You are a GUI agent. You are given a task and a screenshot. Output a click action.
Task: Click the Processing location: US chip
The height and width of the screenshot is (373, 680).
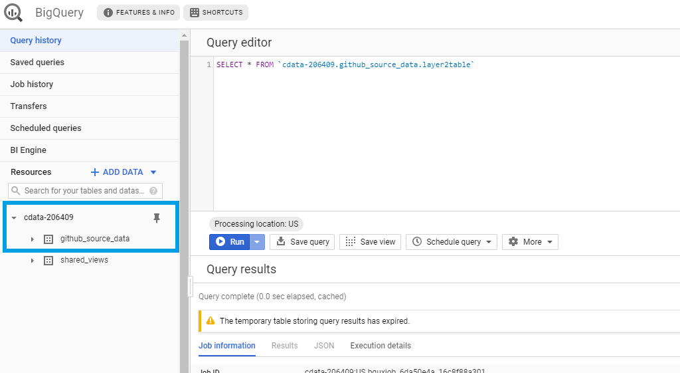click(x=256, y=224)
